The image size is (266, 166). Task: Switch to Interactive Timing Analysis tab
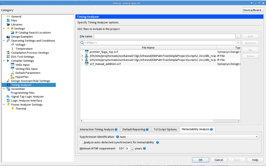coord(99,129)
